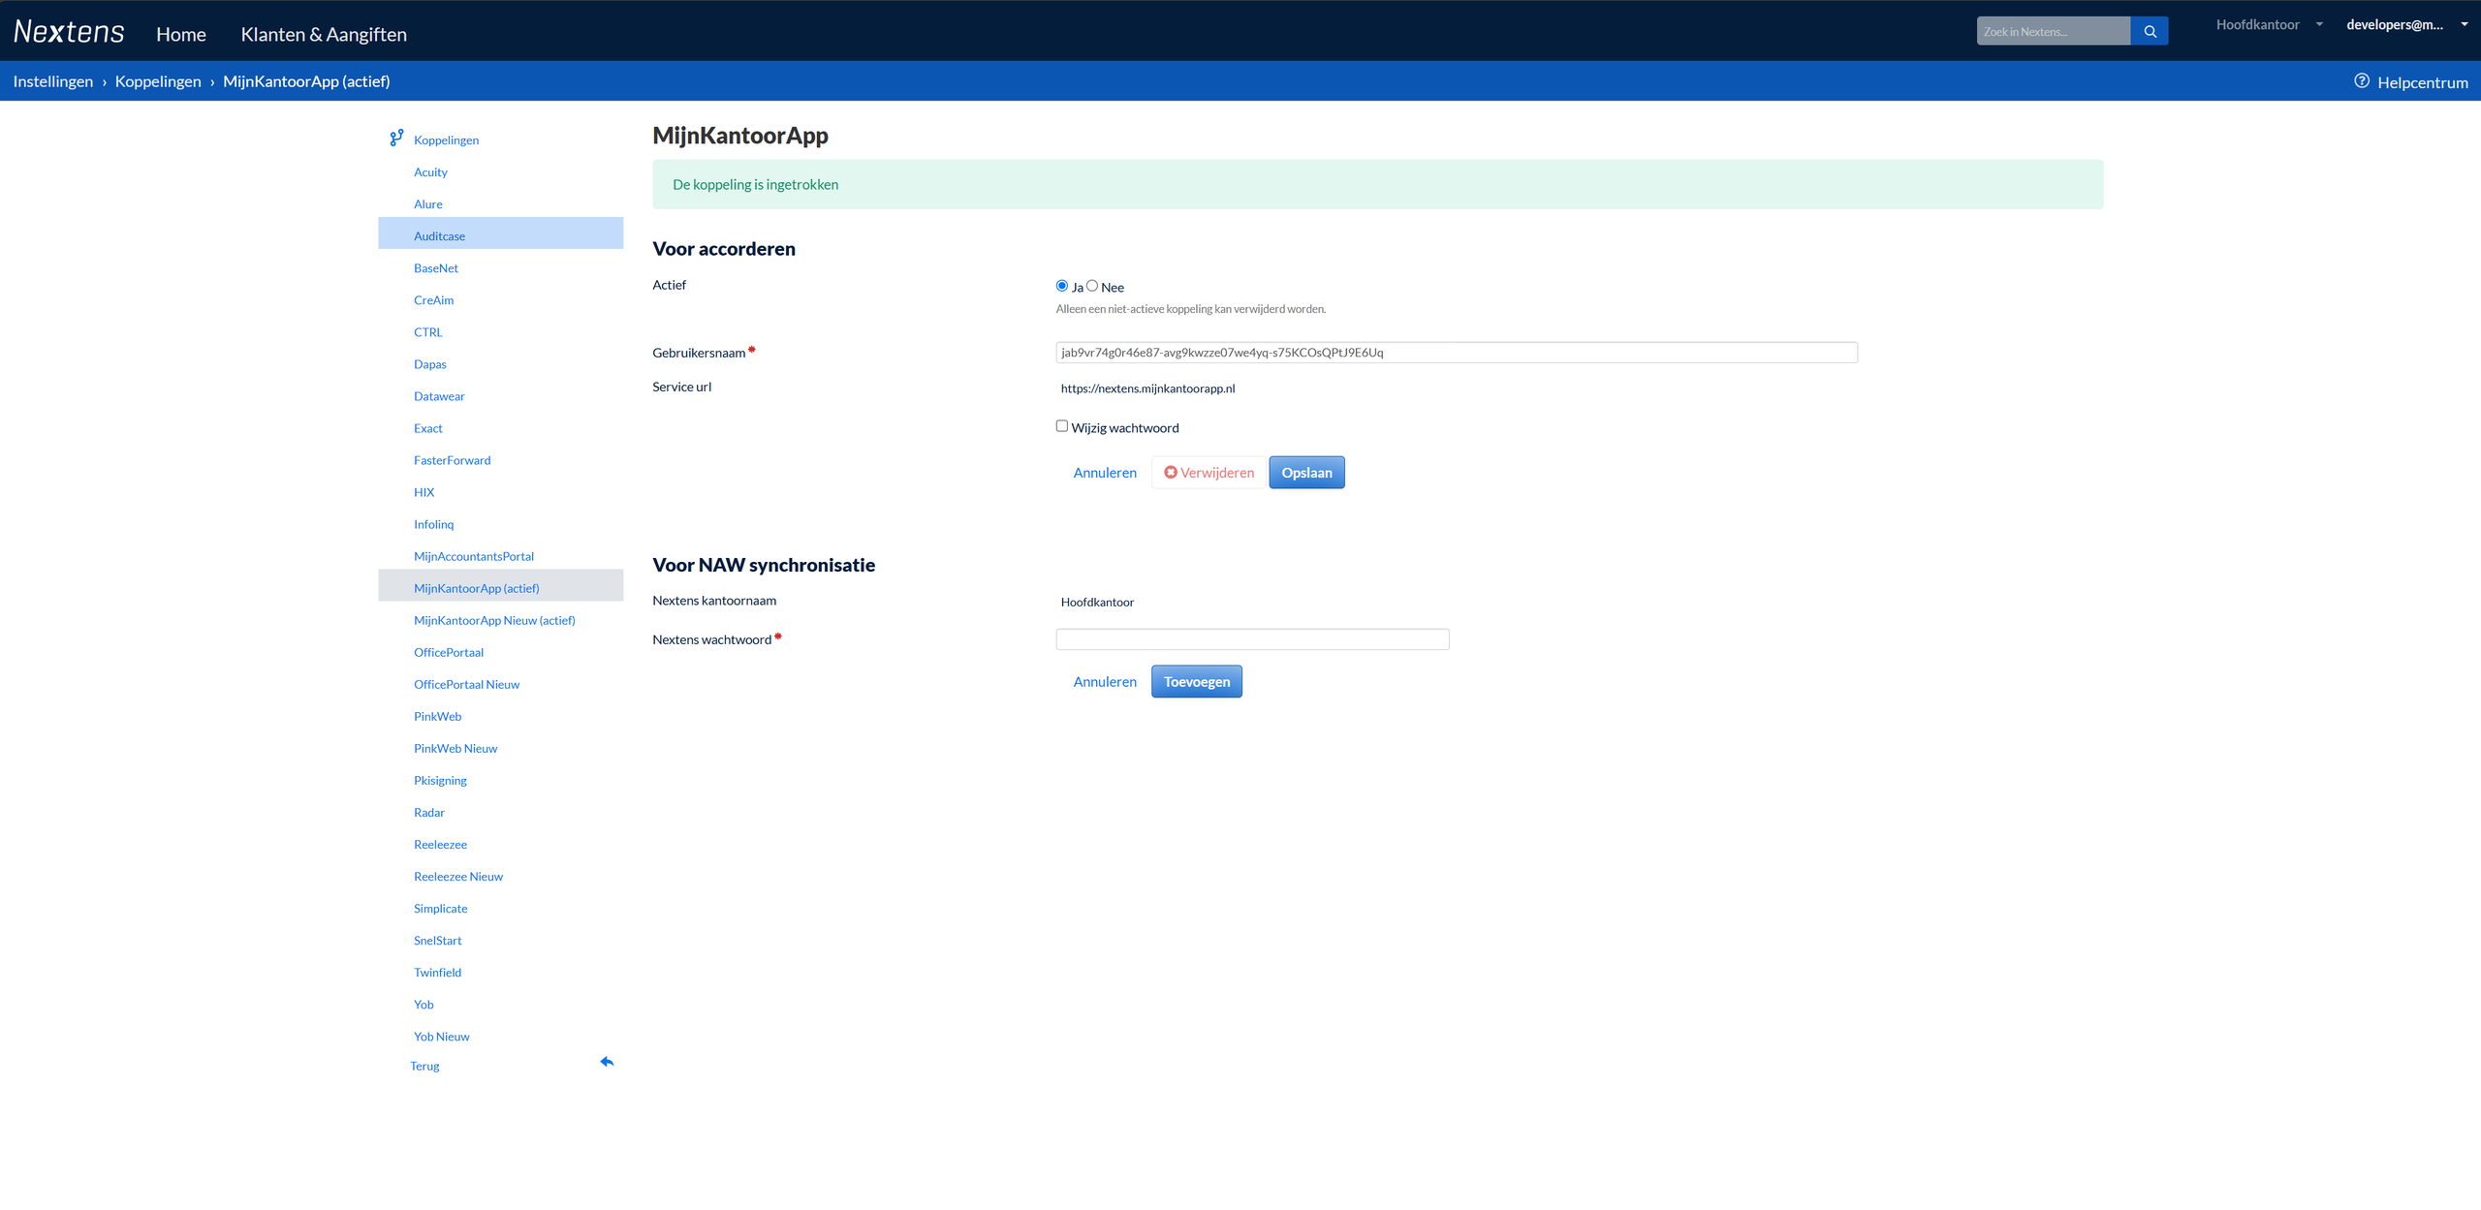Viewport: 2481px width, 1210px height.
Task: Open the Reeleezee Nieuw koppeling
Action: [x=458, y=876]
